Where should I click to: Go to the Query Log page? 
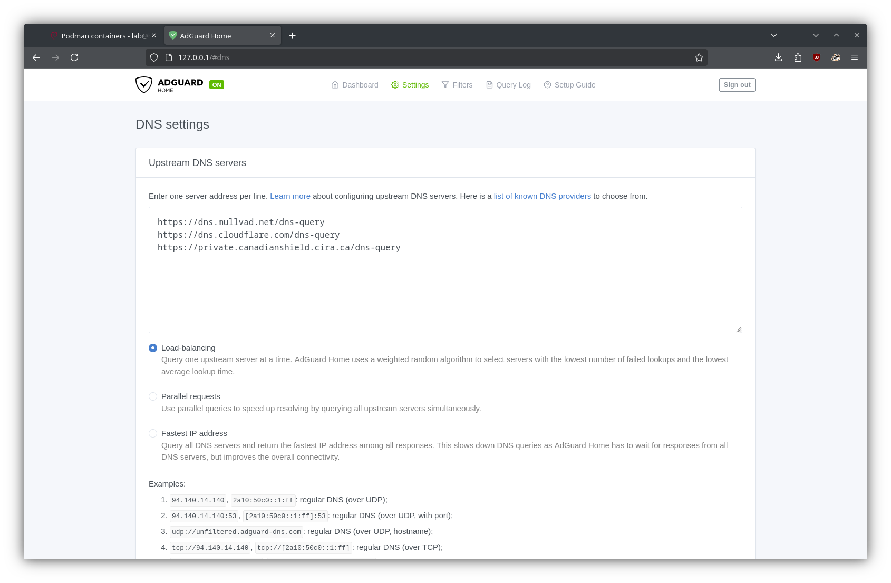[508, 85]
